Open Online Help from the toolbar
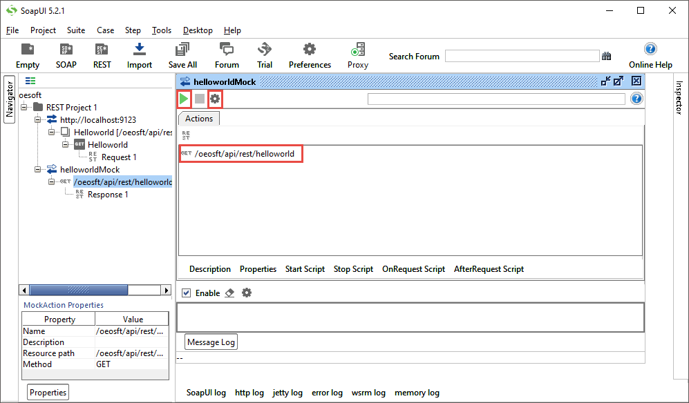This screenshot has width=689, height=403. click(650, 56)
